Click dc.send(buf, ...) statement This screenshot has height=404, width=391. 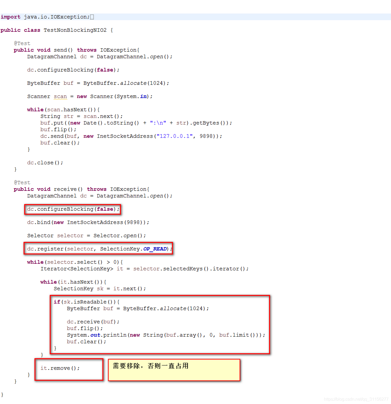tap(131, 136)
